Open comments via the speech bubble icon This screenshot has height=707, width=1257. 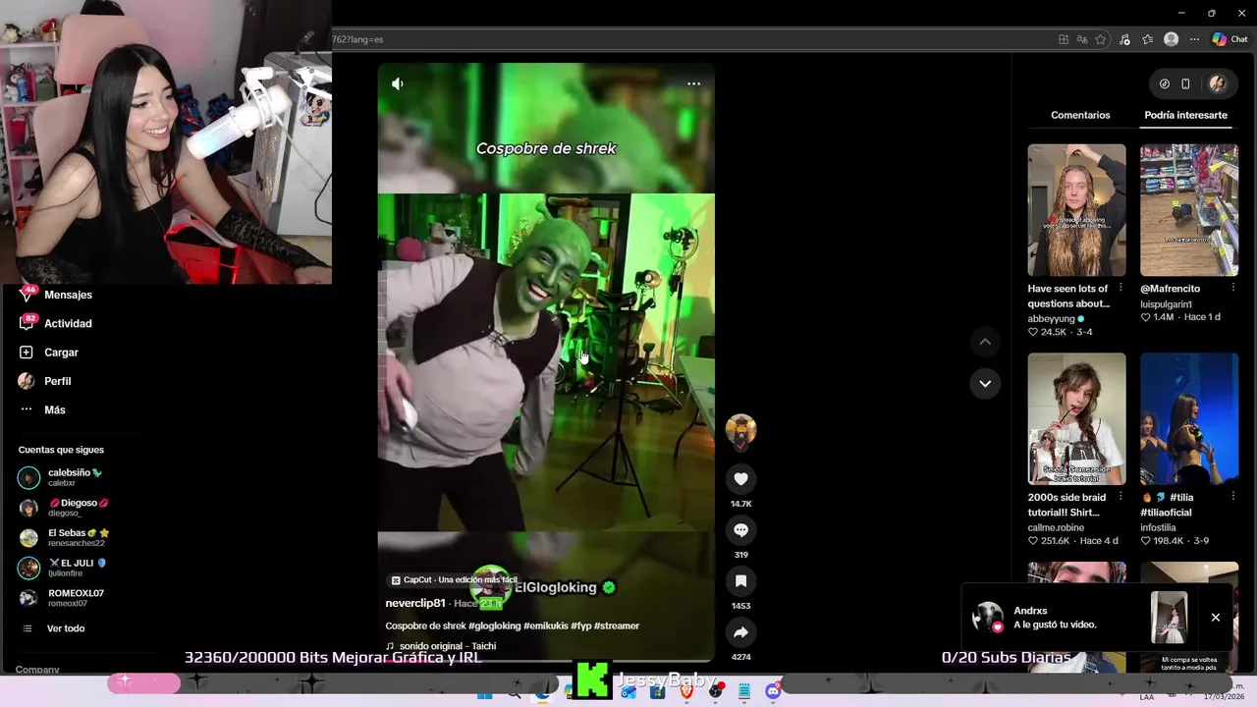click(740, 530)
